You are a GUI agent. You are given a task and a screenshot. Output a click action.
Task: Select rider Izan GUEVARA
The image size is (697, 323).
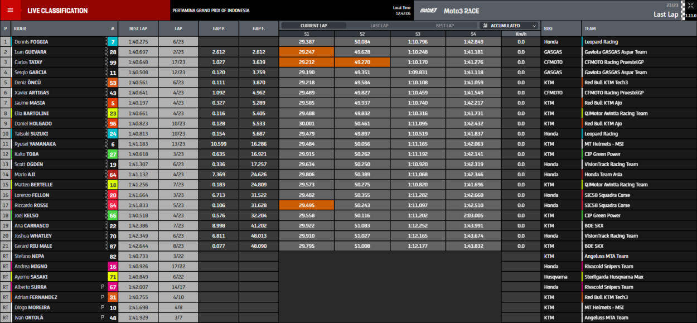coord(31,52)
